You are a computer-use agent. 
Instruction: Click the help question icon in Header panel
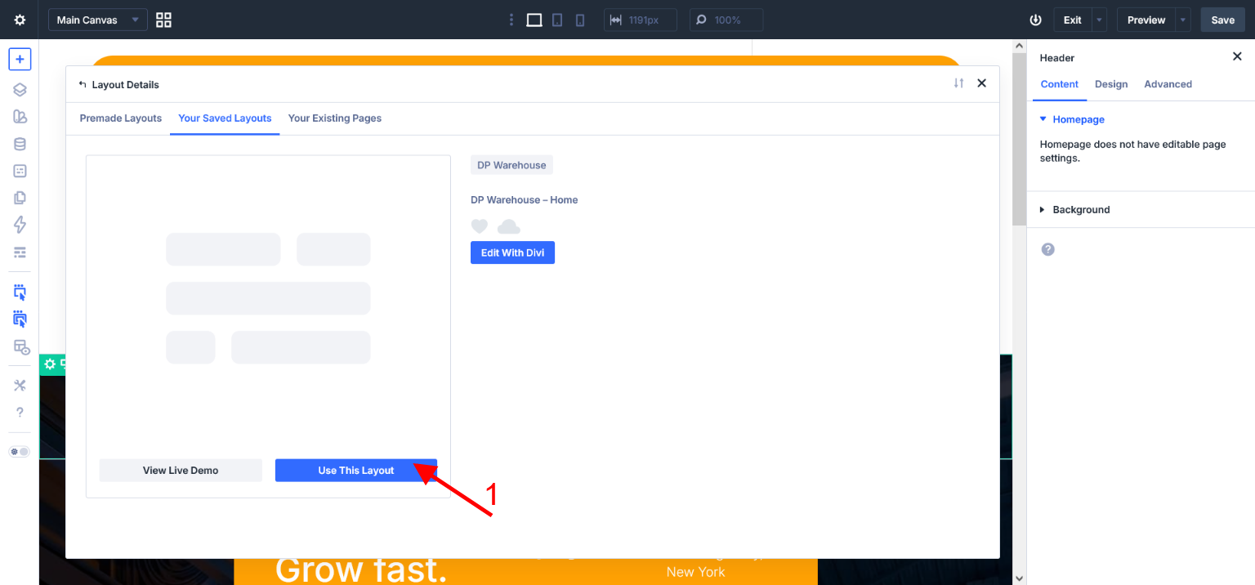click(x=1048, y=249)
